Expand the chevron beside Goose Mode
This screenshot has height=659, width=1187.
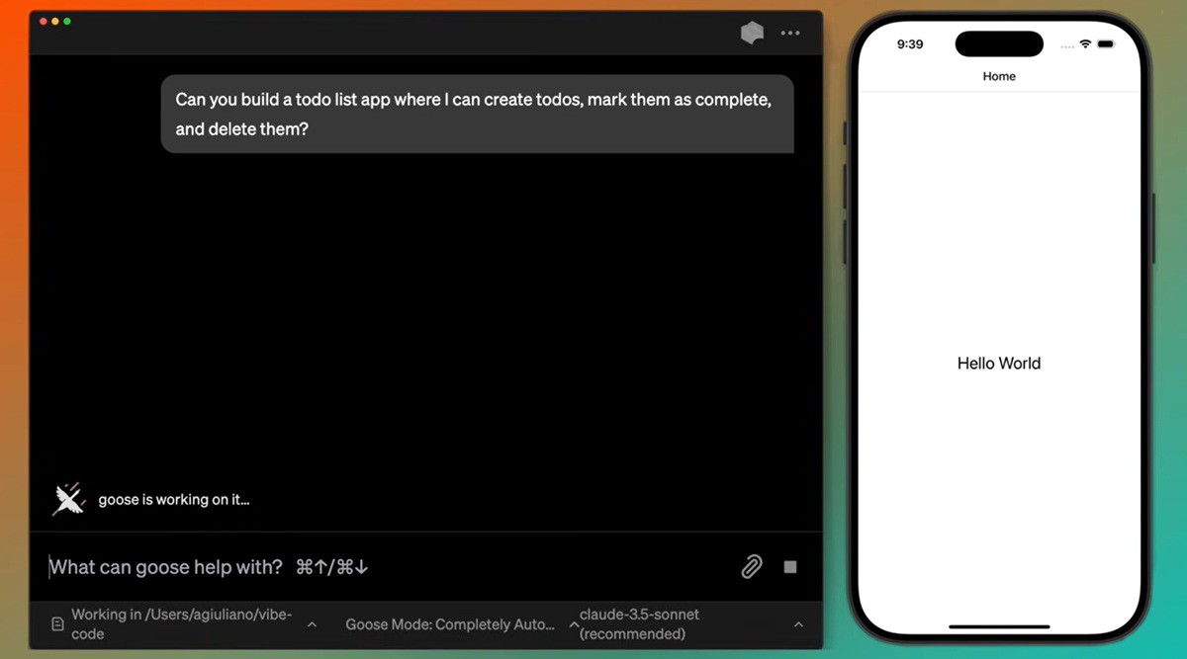pos(574,624)
